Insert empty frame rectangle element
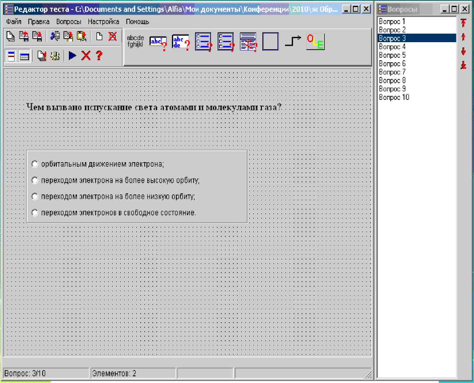The image size is (474, 383). tap(270, 42)
